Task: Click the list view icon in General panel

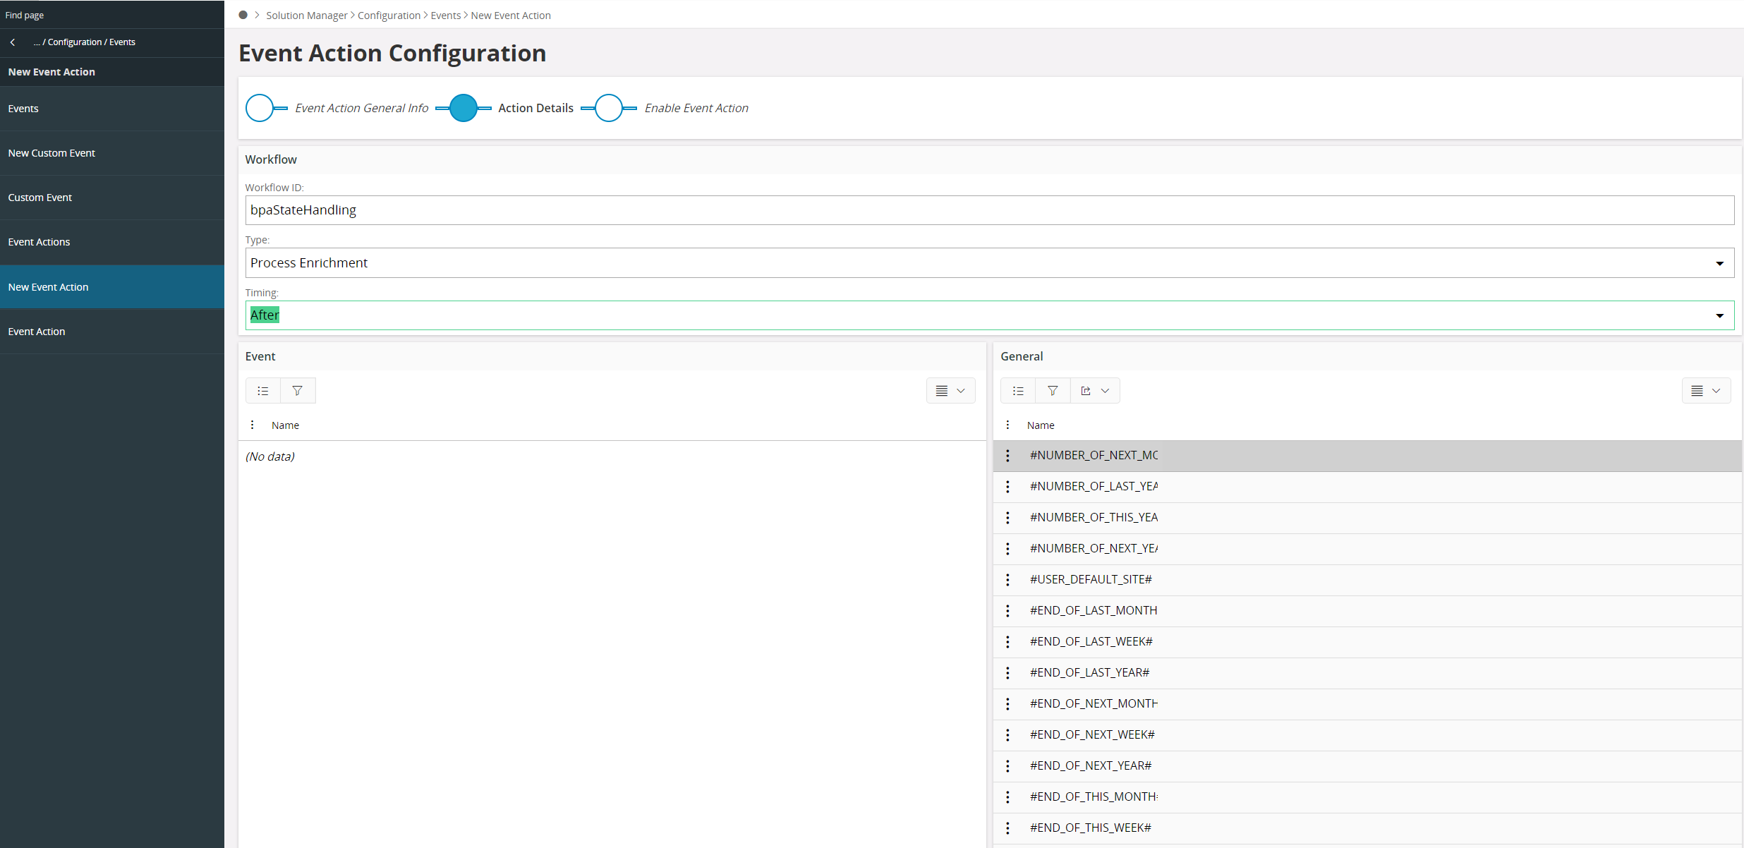Action: tap(1018, 391)
